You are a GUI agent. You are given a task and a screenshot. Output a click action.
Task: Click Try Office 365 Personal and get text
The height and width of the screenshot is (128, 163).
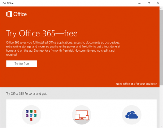pos(26,94)
